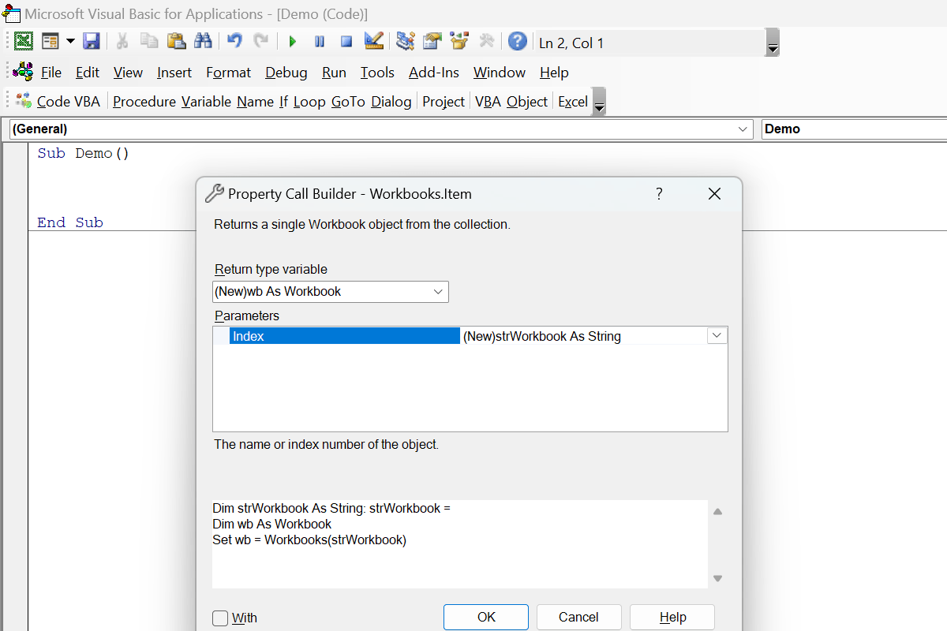Select the Index parameter row
This screenshot has height=631, width=947.
point(344,336)
